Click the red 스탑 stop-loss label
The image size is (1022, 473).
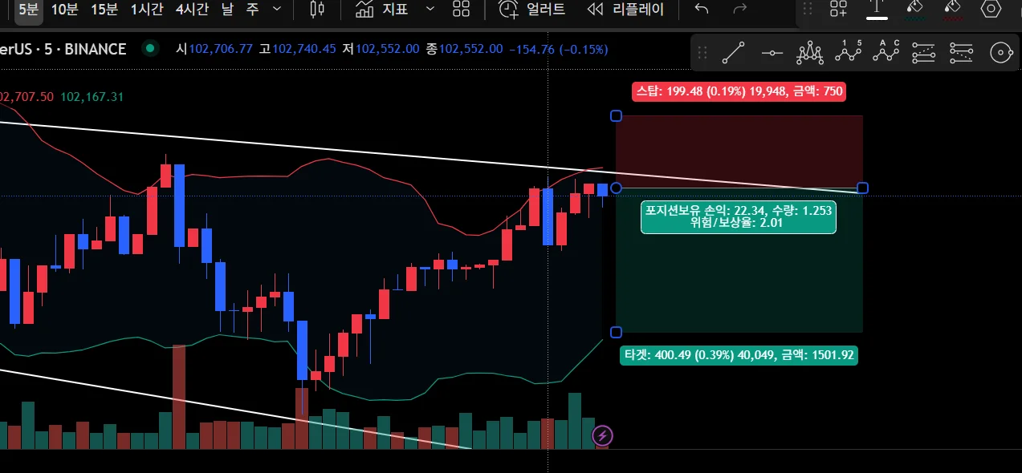(739, 91)
